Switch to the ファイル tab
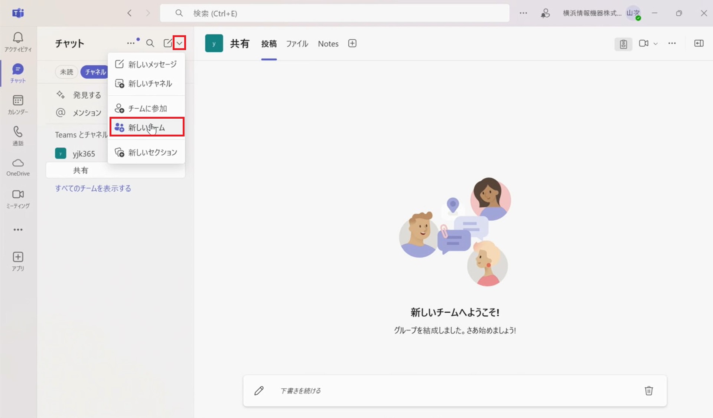Viewport: 713px width, 418px height. coord(297,44)
